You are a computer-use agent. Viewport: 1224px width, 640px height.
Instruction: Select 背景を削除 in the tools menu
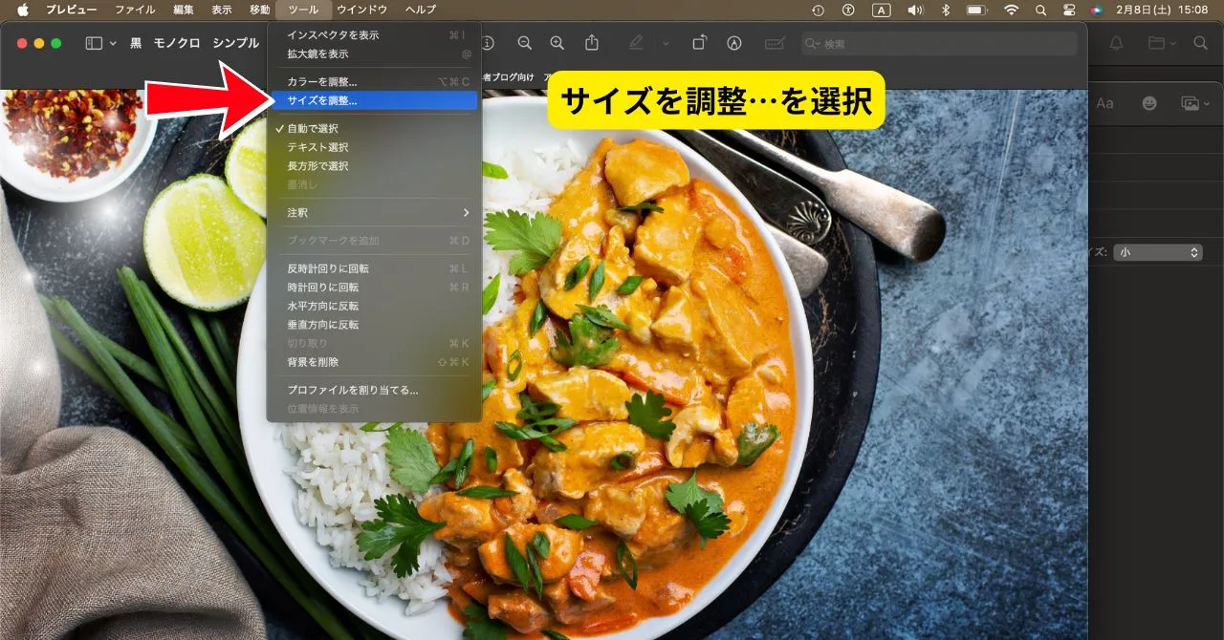(313, 362)
